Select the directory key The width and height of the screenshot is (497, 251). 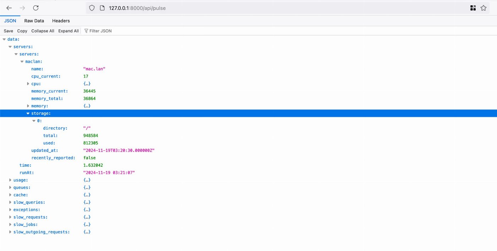(55, 128)
